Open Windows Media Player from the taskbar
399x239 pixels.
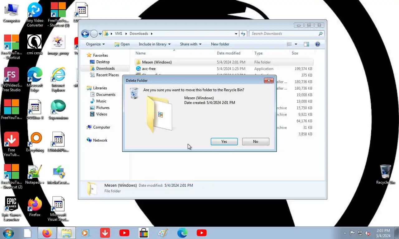pos(85,233)
